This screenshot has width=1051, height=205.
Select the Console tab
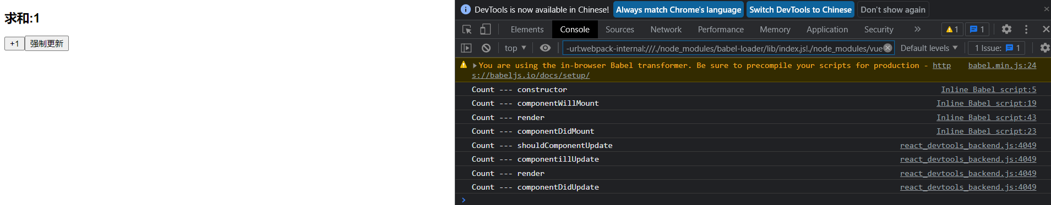pos(575,30)
